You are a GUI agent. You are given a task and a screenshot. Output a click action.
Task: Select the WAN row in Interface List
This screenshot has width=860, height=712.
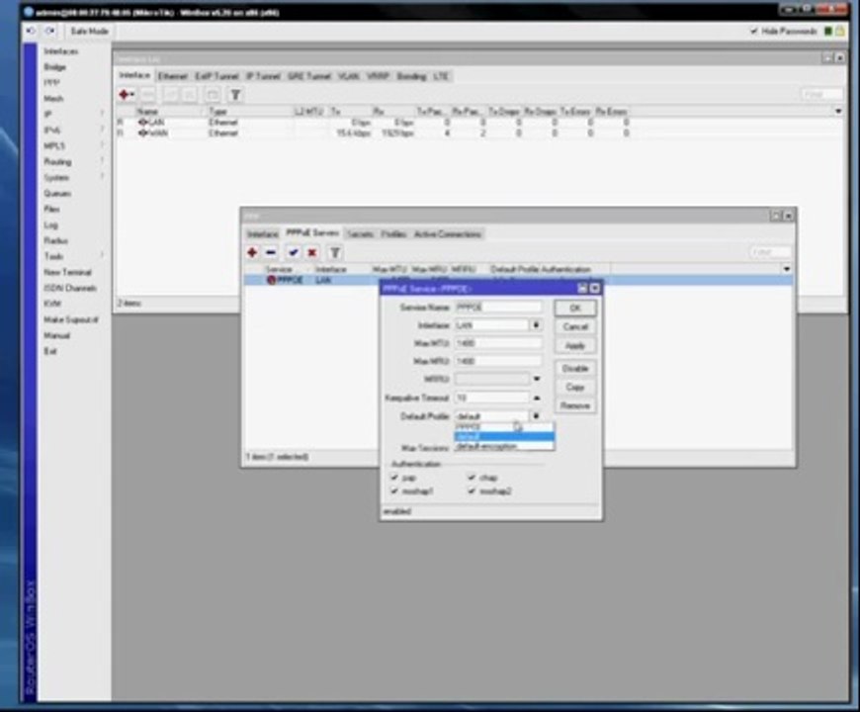479,133
